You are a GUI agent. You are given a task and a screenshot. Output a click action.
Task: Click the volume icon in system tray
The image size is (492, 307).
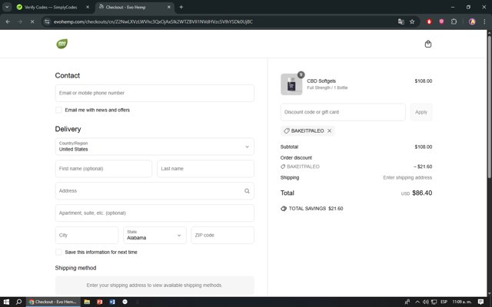[425, 302]
